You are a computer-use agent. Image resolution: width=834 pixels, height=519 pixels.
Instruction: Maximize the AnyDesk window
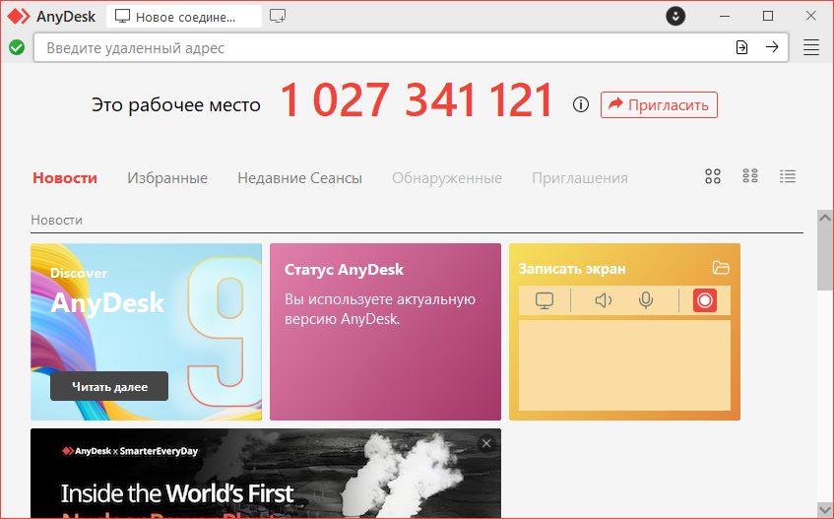pyautogui.click(x=767, y=16)
